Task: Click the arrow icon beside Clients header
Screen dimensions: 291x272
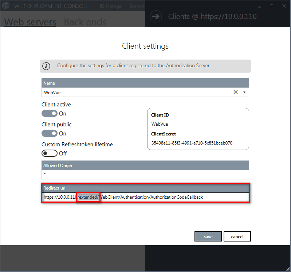Action: pyautogui.click(x=156, y=17)
